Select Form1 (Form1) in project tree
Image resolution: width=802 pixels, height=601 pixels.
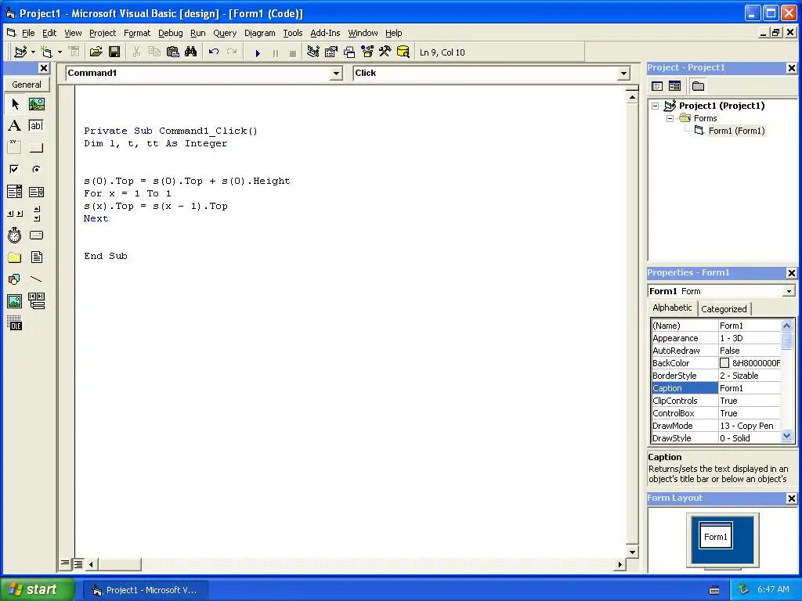click(x=736, y=131)
